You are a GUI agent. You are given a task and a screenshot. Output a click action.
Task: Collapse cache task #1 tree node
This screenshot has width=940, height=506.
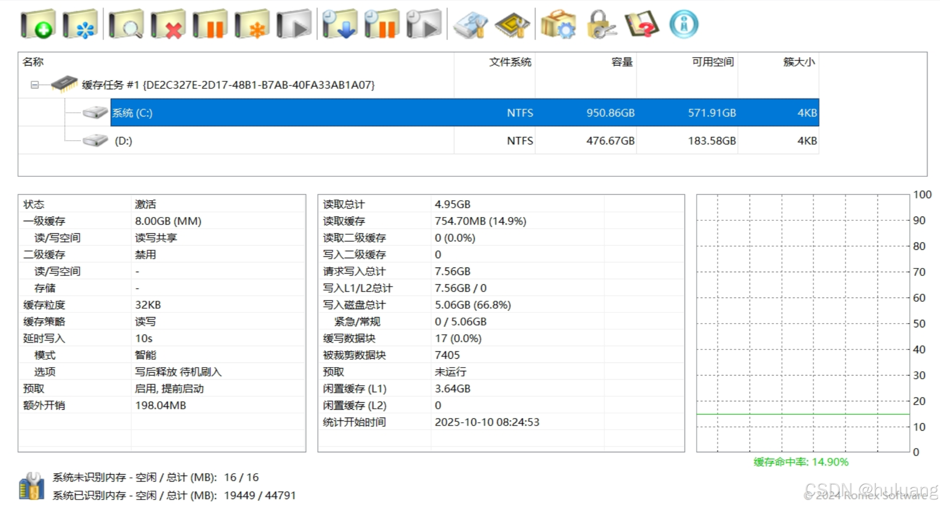coord(35,85)
